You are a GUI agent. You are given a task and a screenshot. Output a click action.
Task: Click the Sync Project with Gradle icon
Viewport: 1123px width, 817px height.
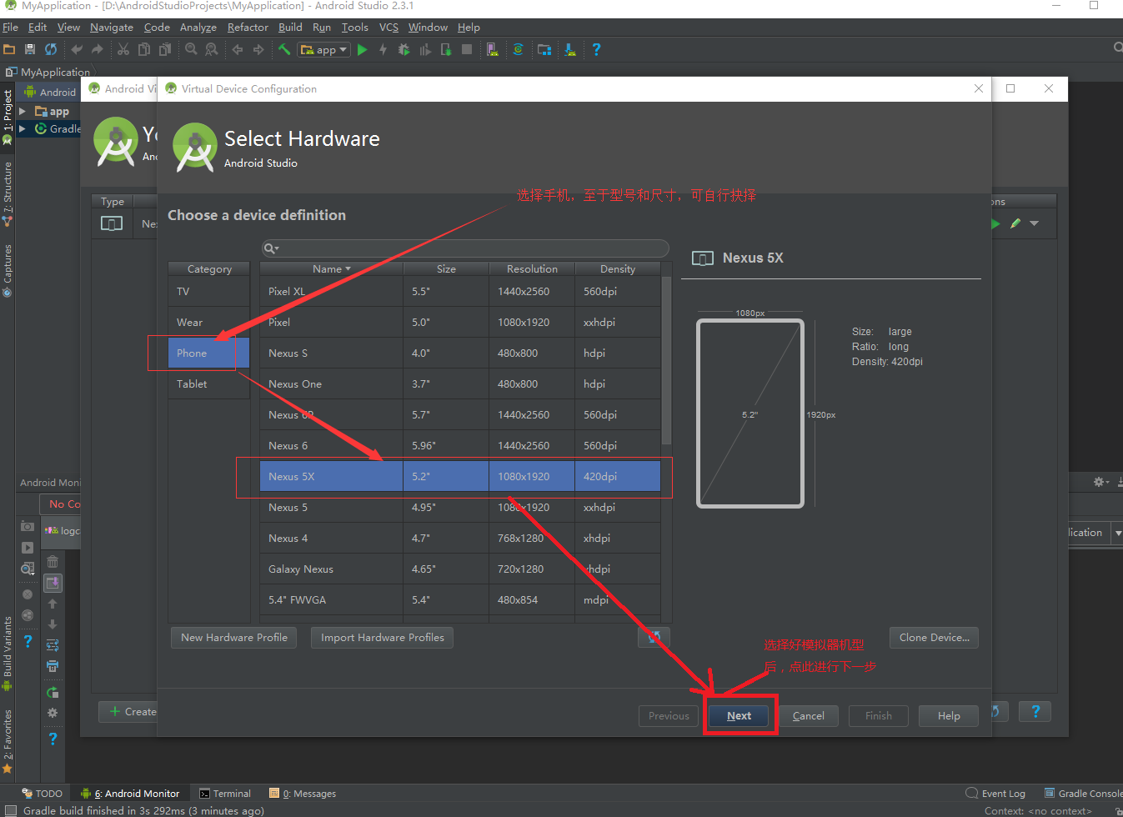point(519,49)
